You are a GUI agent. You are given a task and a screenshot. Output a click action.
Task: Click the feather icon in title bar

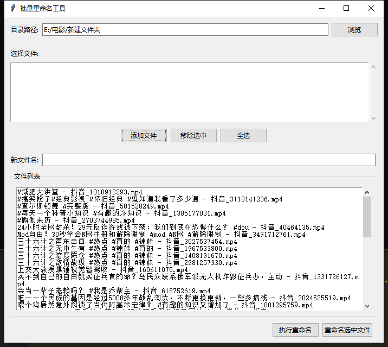(13, 8)
